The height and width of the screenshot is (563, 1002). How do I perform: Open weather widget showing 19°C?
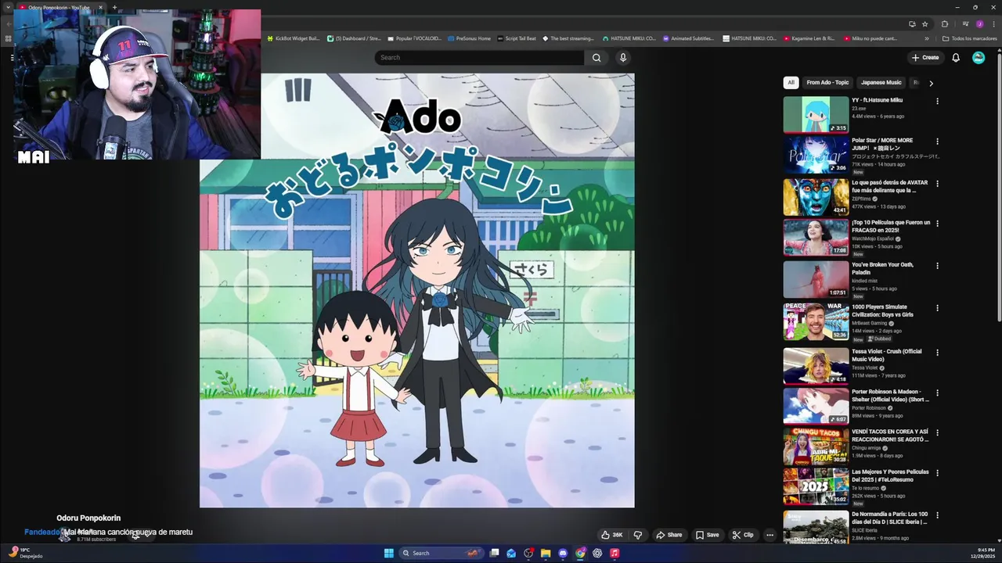25,553
